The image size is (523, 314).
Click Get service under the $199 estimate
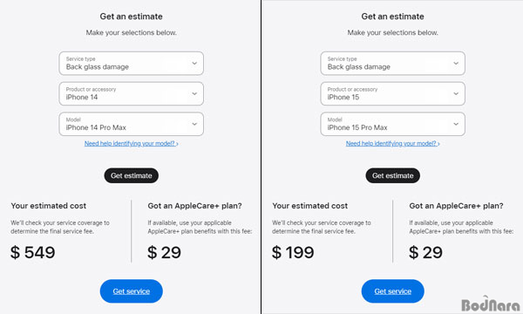[392, 291]
